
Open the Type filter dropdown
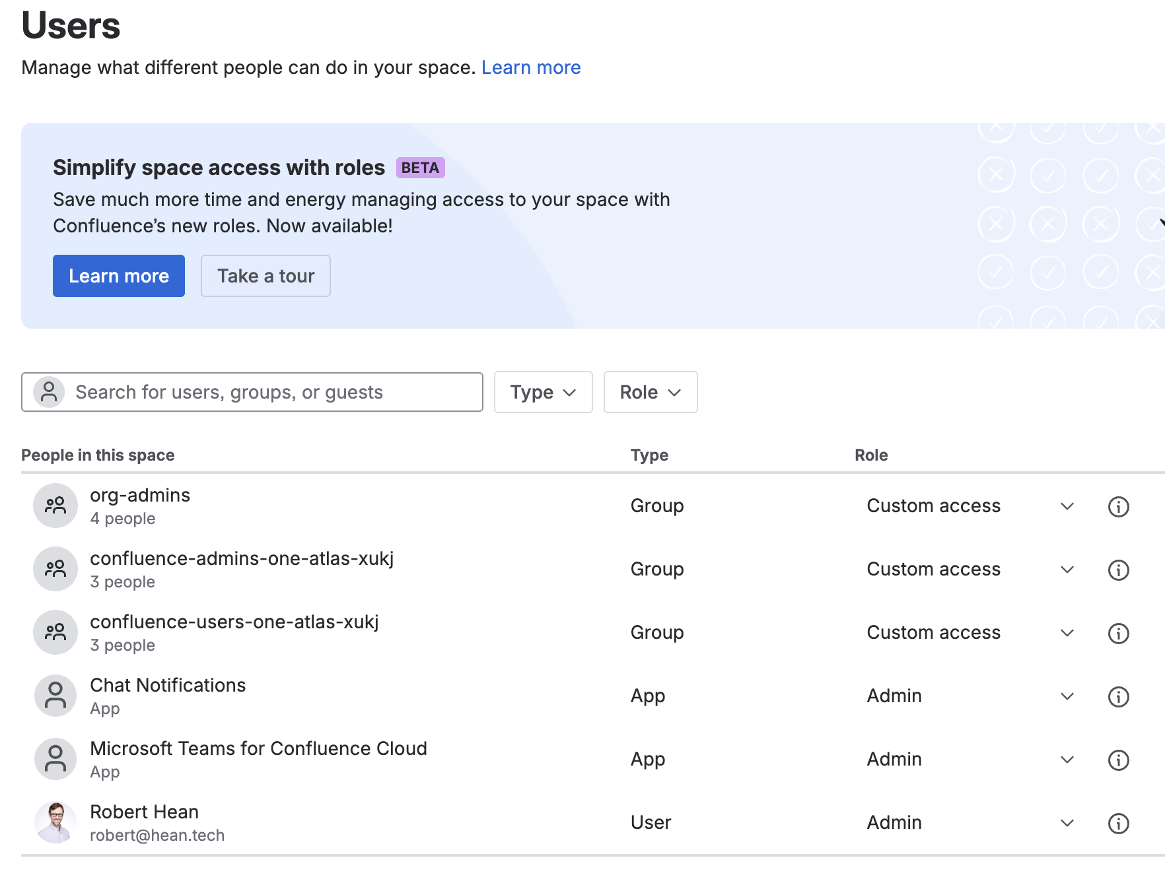[x=543, y=392]
